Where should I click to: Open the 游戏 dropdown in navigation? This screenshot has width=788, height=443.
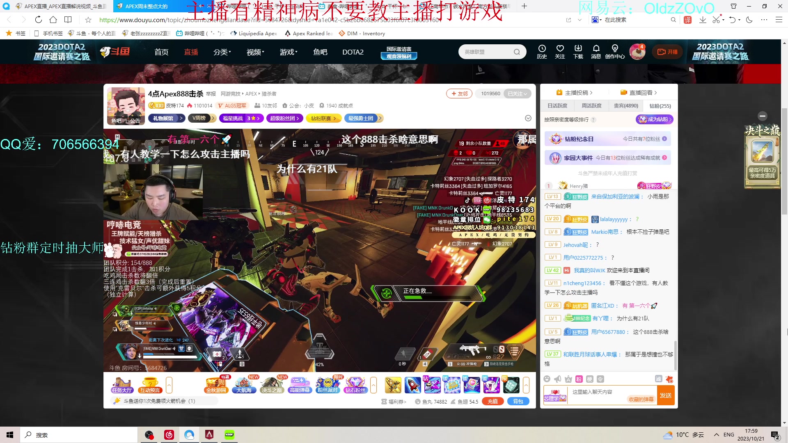[x=289, y=52]
